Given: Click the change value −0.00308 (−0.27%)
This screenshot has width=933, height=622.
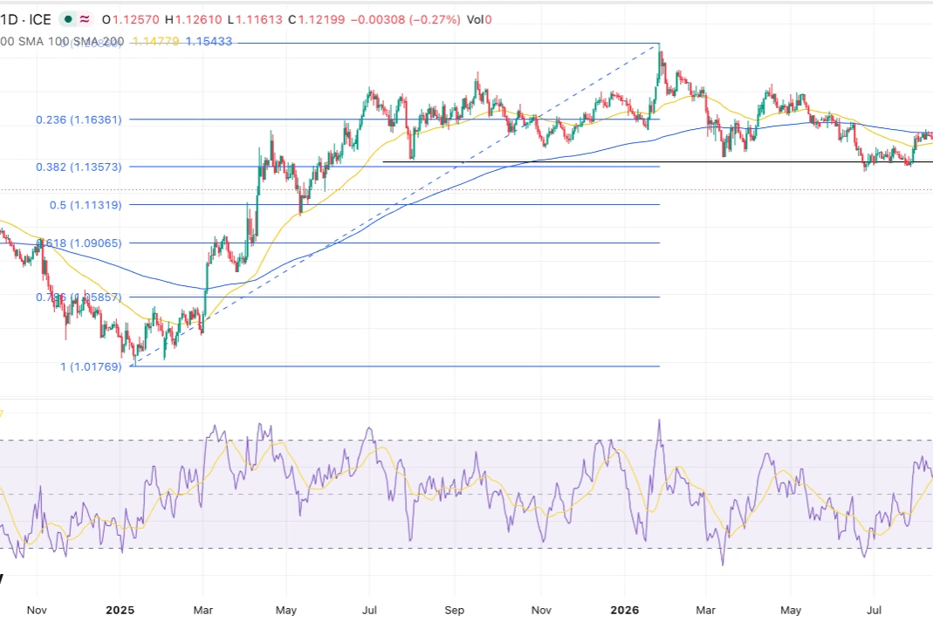Looking at the screenshot, I should click(405, 19).
